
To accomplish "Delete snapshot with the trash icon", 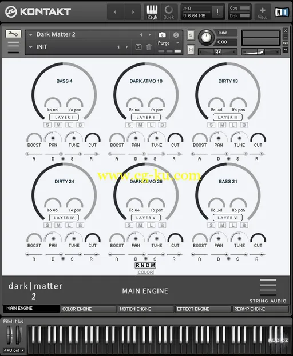I will [x=149, y=47].
